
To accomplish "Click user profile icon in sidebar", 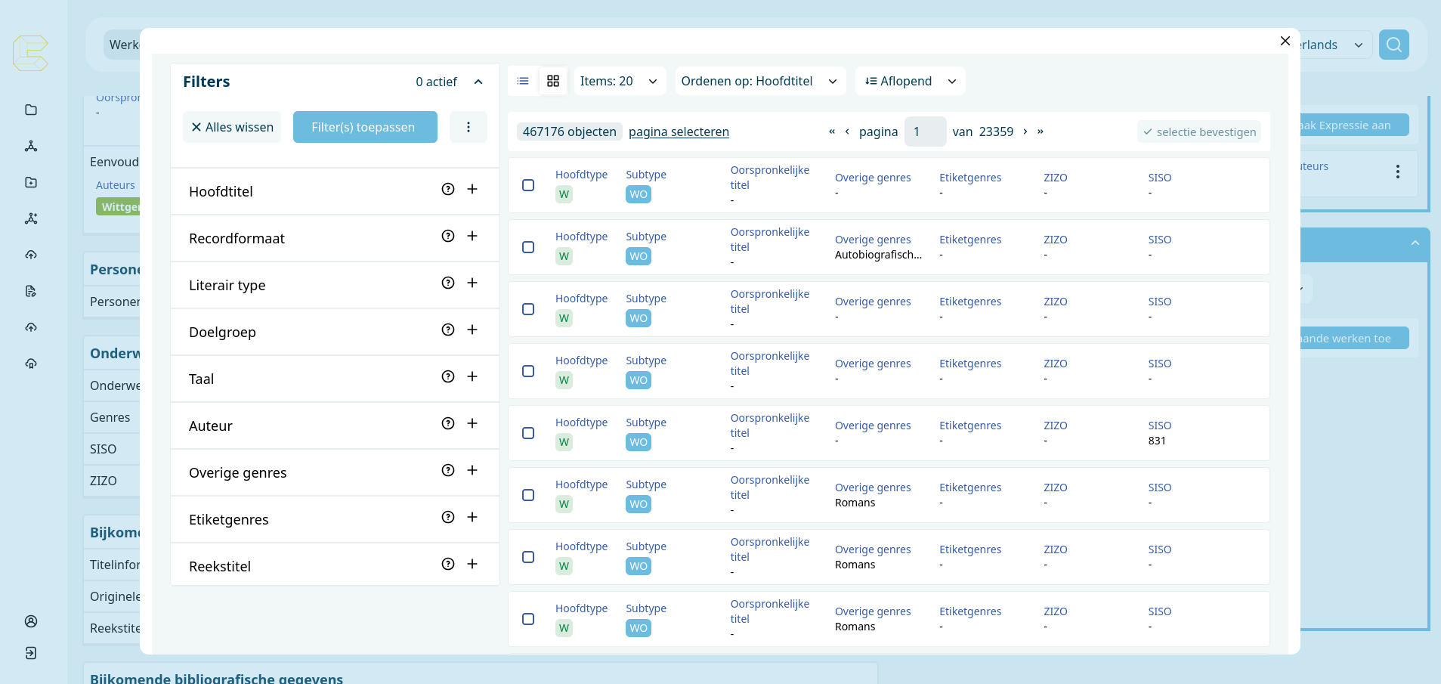I will [31, 621].
